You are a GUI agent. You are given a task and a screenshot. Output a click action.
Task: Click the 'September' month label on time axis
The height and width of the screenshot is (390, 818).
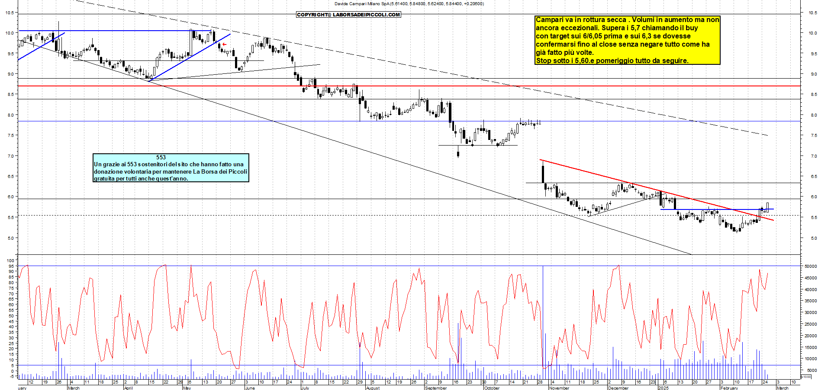[435, 388]
